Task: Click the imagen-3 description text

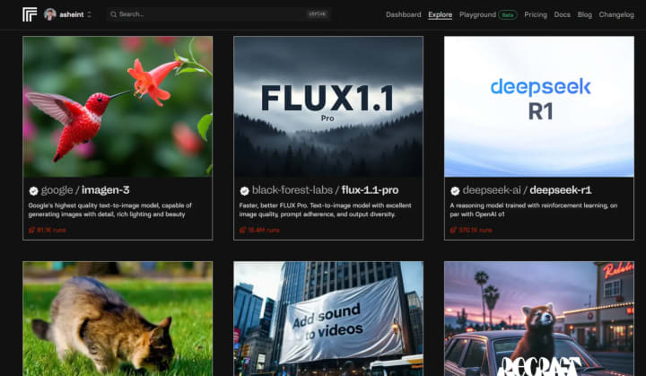Action: pos(110,210)
